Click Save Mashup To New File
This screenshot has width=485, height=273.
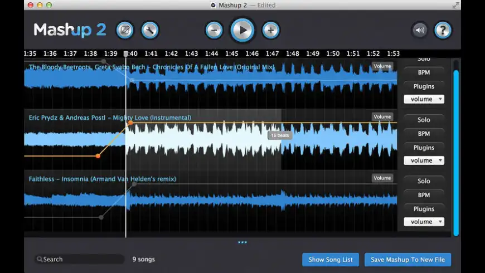(408, 260)
